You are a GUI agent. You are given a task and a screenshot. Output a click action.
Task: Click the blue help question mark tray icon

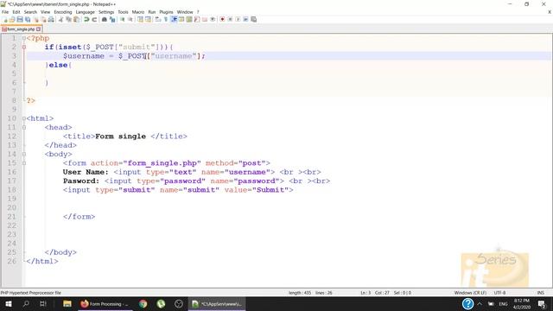click(467, 303)
